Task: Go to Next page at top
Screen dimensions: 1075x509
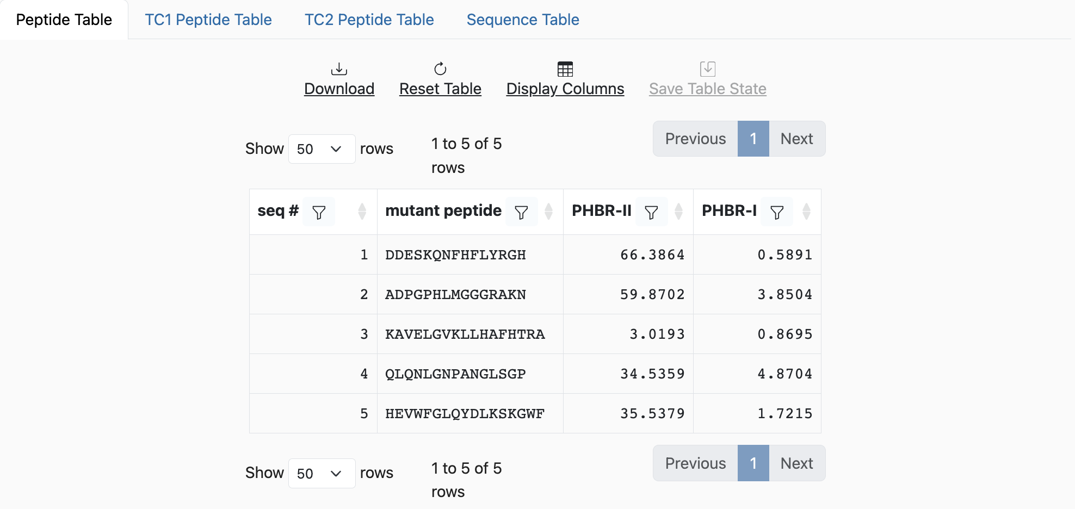Action: point(796,139)
